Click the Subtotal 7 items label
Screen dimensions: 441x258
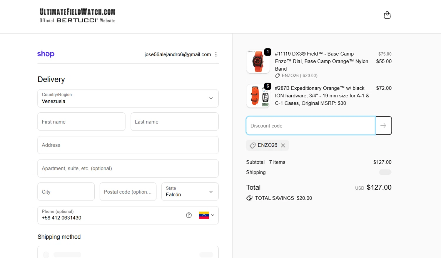[x=266, y=162]
